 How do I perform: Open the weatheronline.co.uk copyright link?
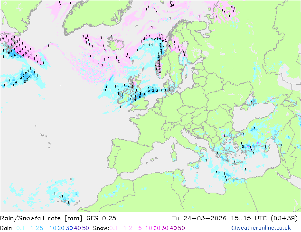[261, 228]
